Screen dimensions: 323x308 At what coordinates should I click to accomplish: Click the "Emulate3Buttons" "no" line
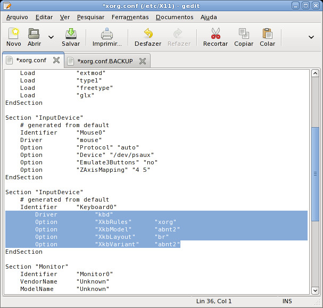89,162
